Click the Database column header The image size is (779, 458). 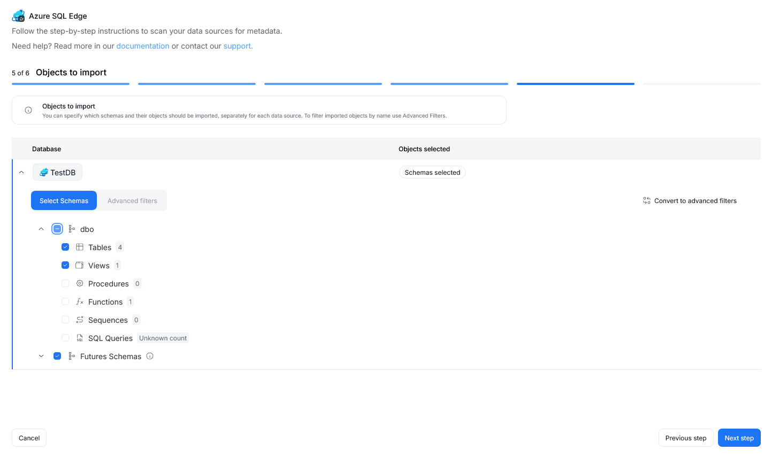click(x=47, y=149)
